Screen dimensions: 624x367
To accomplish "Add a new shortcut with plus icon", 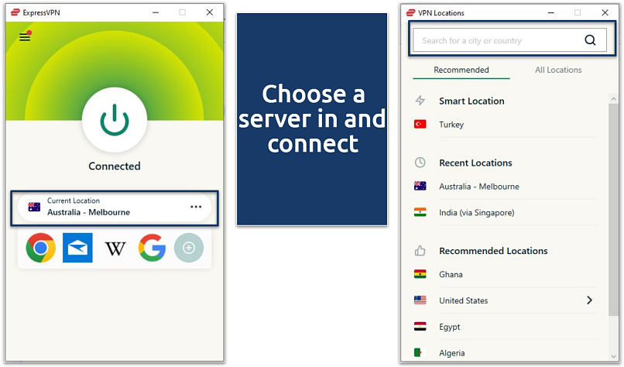I will point(189,248).
